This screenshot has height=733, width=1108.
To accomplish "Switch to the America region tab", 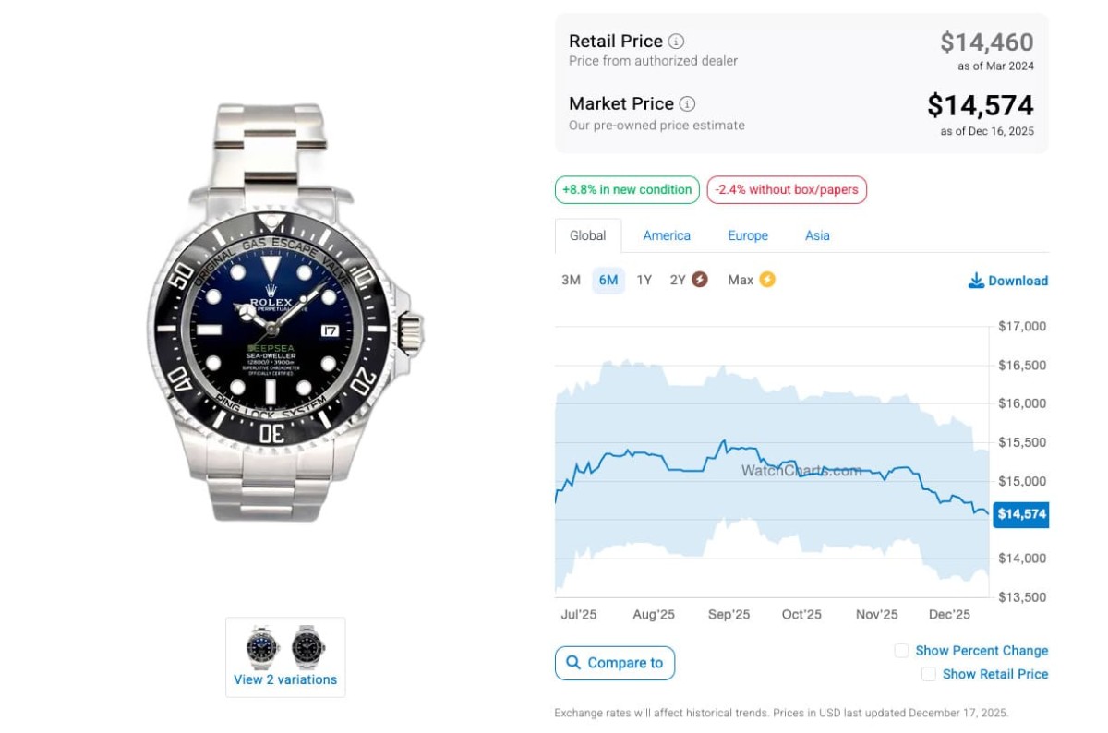I will pos(667,235).
